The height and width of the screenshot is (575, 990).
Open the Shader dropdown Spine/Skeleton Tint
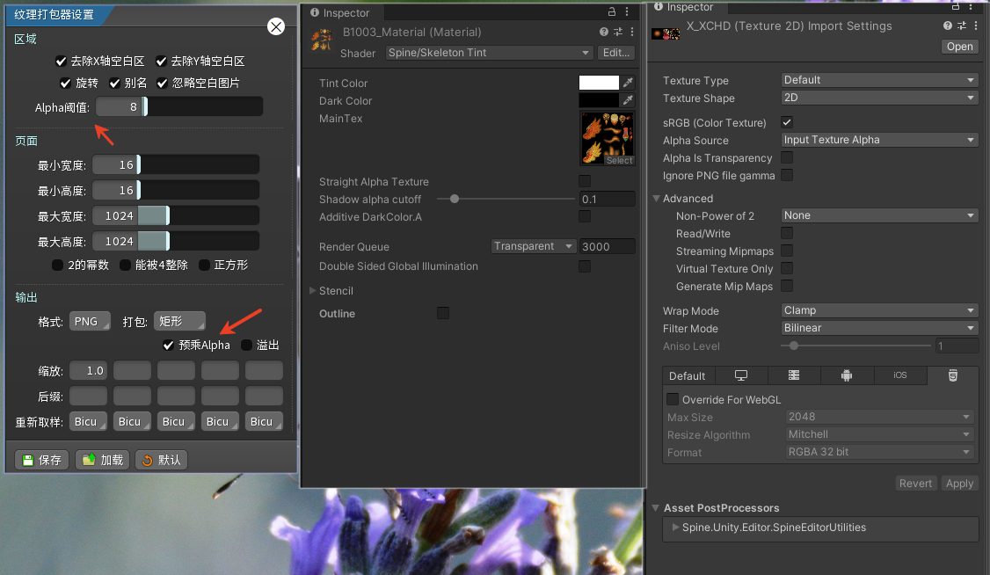coord(490,53)
